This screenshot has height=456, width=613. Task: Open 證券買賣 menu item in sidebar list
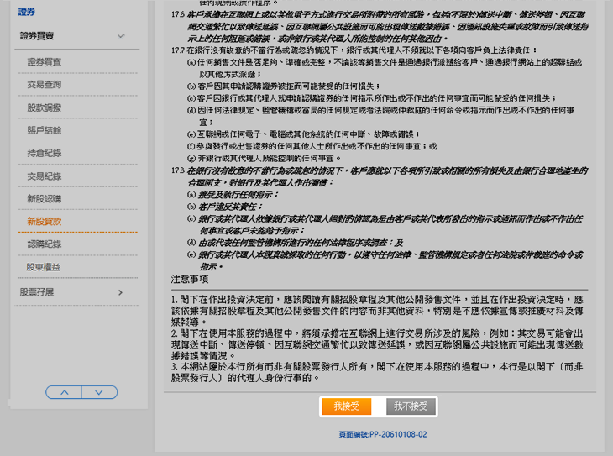tap(44, 63)
